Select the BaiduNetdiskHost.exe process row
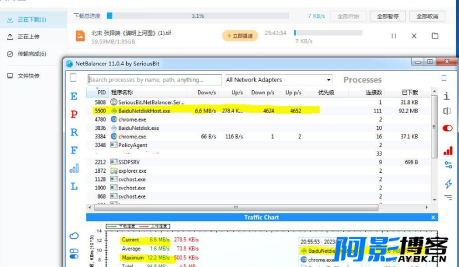Screen dimensions: 459x267 259,111
